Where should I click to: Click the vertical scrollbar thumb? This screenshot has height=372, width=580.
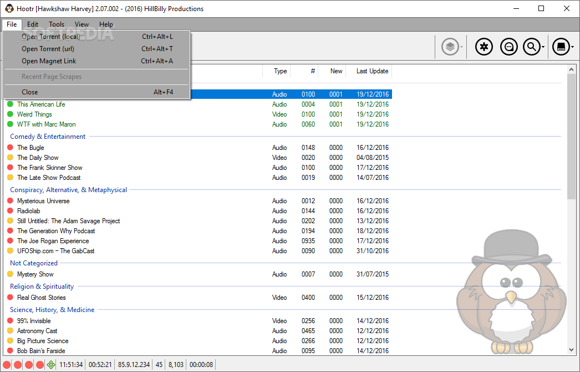571,137
